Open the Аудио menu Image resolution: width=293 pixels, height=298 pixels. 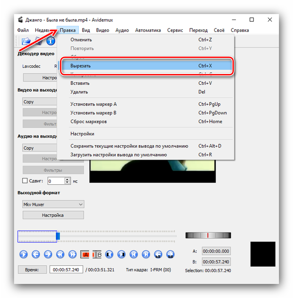click(122, 30)
